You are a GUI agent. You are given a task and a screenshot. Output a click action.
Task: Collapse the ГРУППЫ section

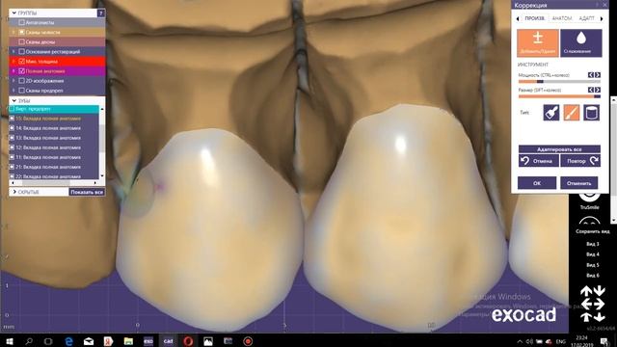(x=14, y=13)
